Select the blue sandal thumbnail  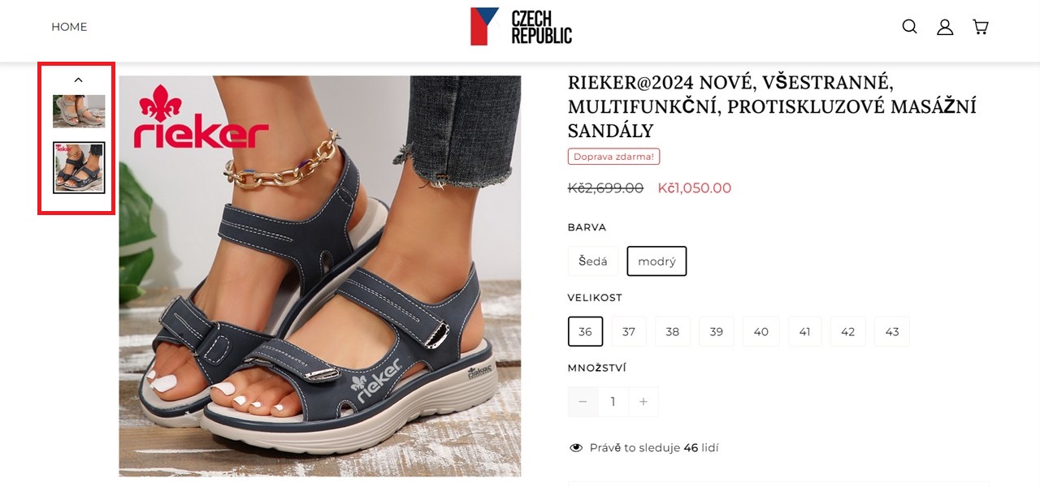(x=79, y=168)
